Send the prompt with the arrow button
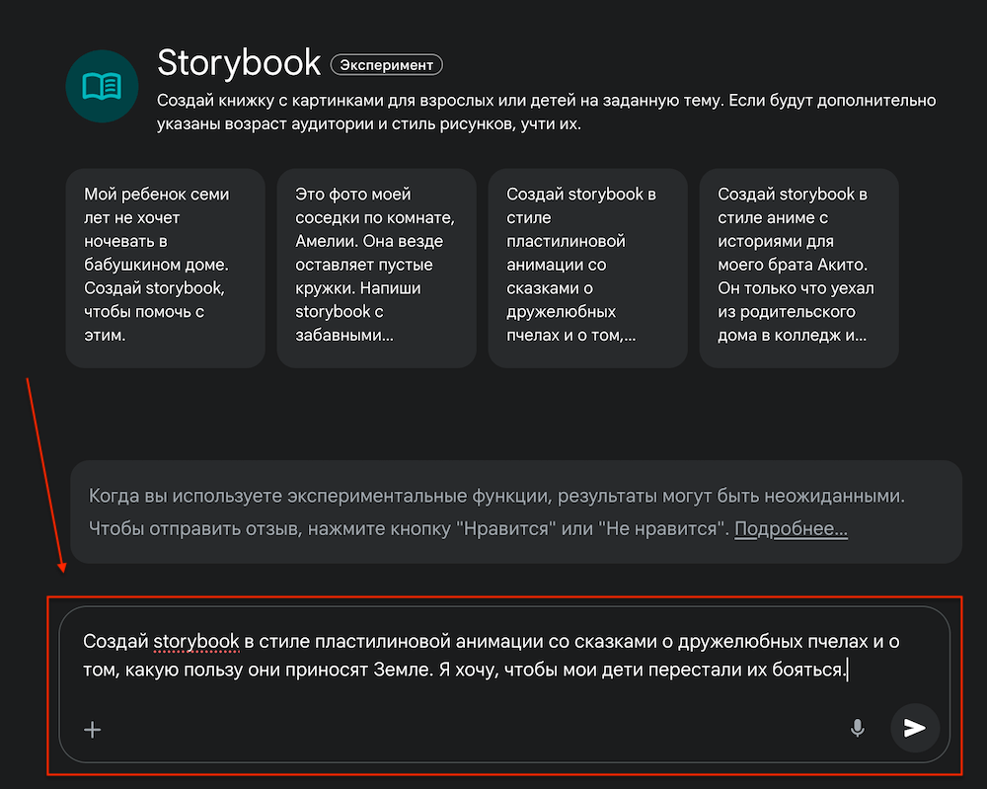Screen dimensions: 987x789 (915, 728)
